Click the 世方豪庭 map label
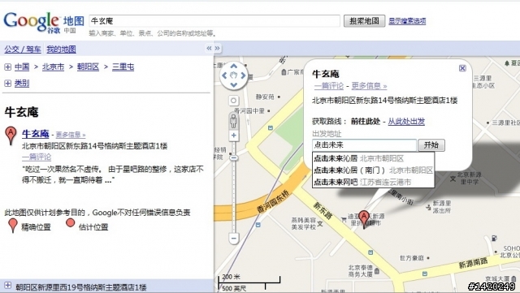Image resolution: width=520 pixels, height=293 pixels. pyautogui.click(x=412, y=258)
